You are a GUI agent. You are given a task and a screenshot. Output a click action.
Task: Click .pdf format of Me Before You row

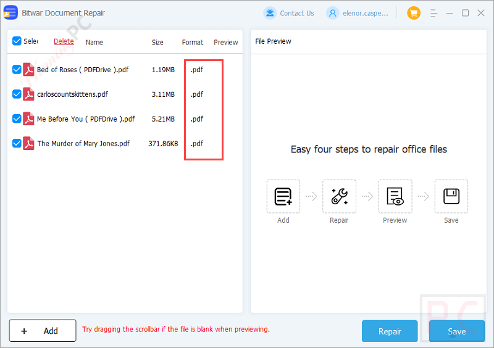point(197,118)
